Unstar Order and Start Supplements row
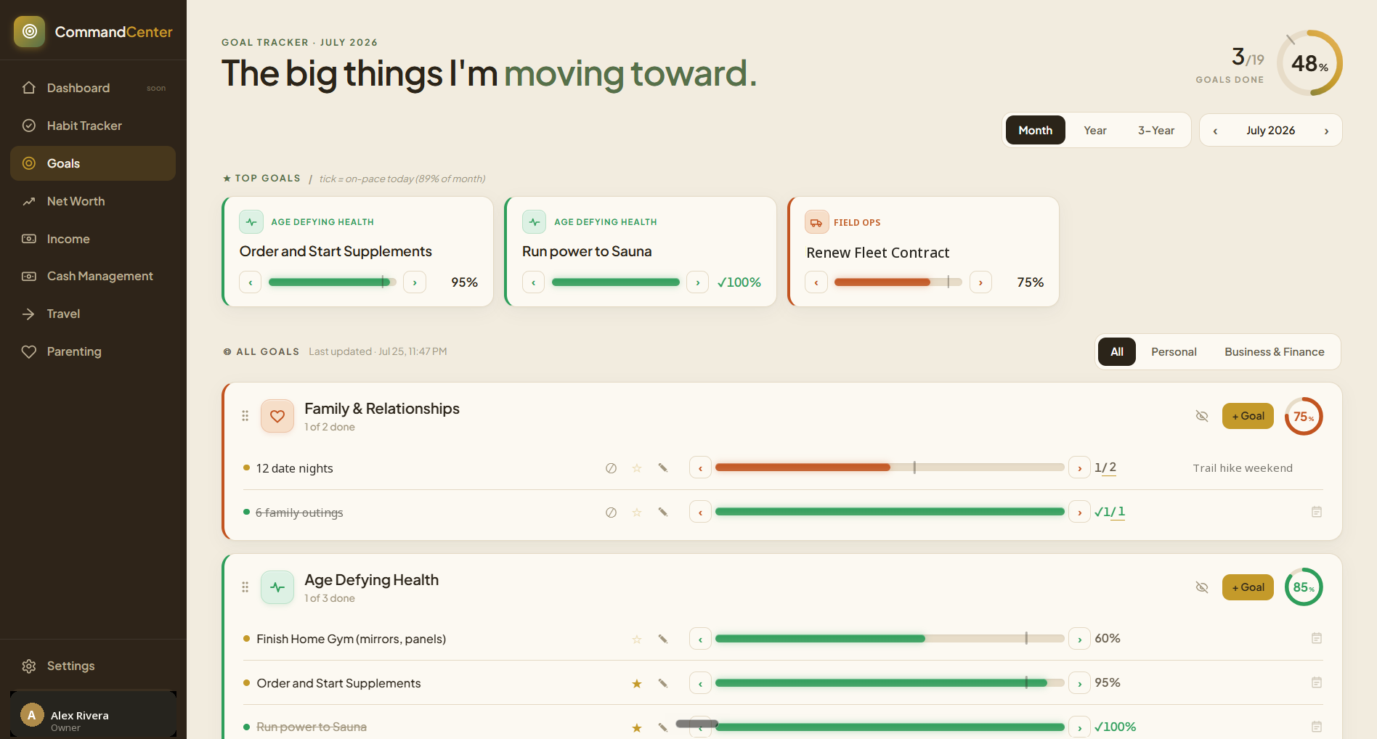 [x=637, y=684]
